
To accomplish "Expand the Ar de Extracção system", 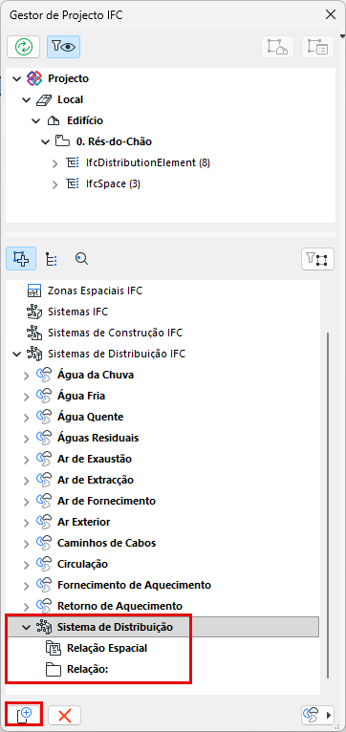I will pyautogui.click(x=27, y=480).
